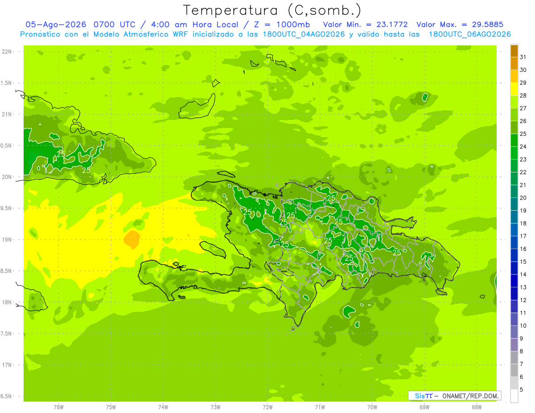Click the gray 6–7 legend color swatch
This screenshot has height=413, width=535.
point(514,371)
